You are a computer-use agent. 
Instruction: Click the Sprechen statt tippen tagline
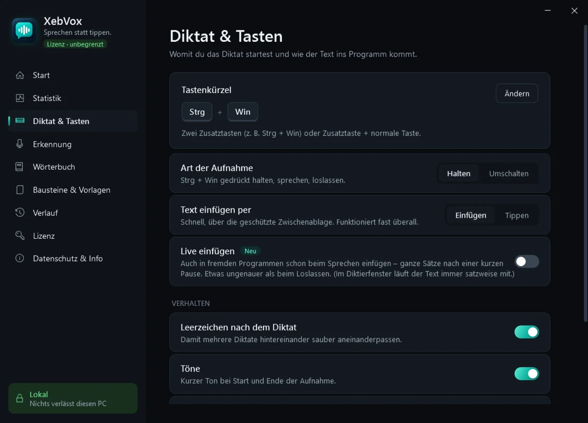point(78,32)
